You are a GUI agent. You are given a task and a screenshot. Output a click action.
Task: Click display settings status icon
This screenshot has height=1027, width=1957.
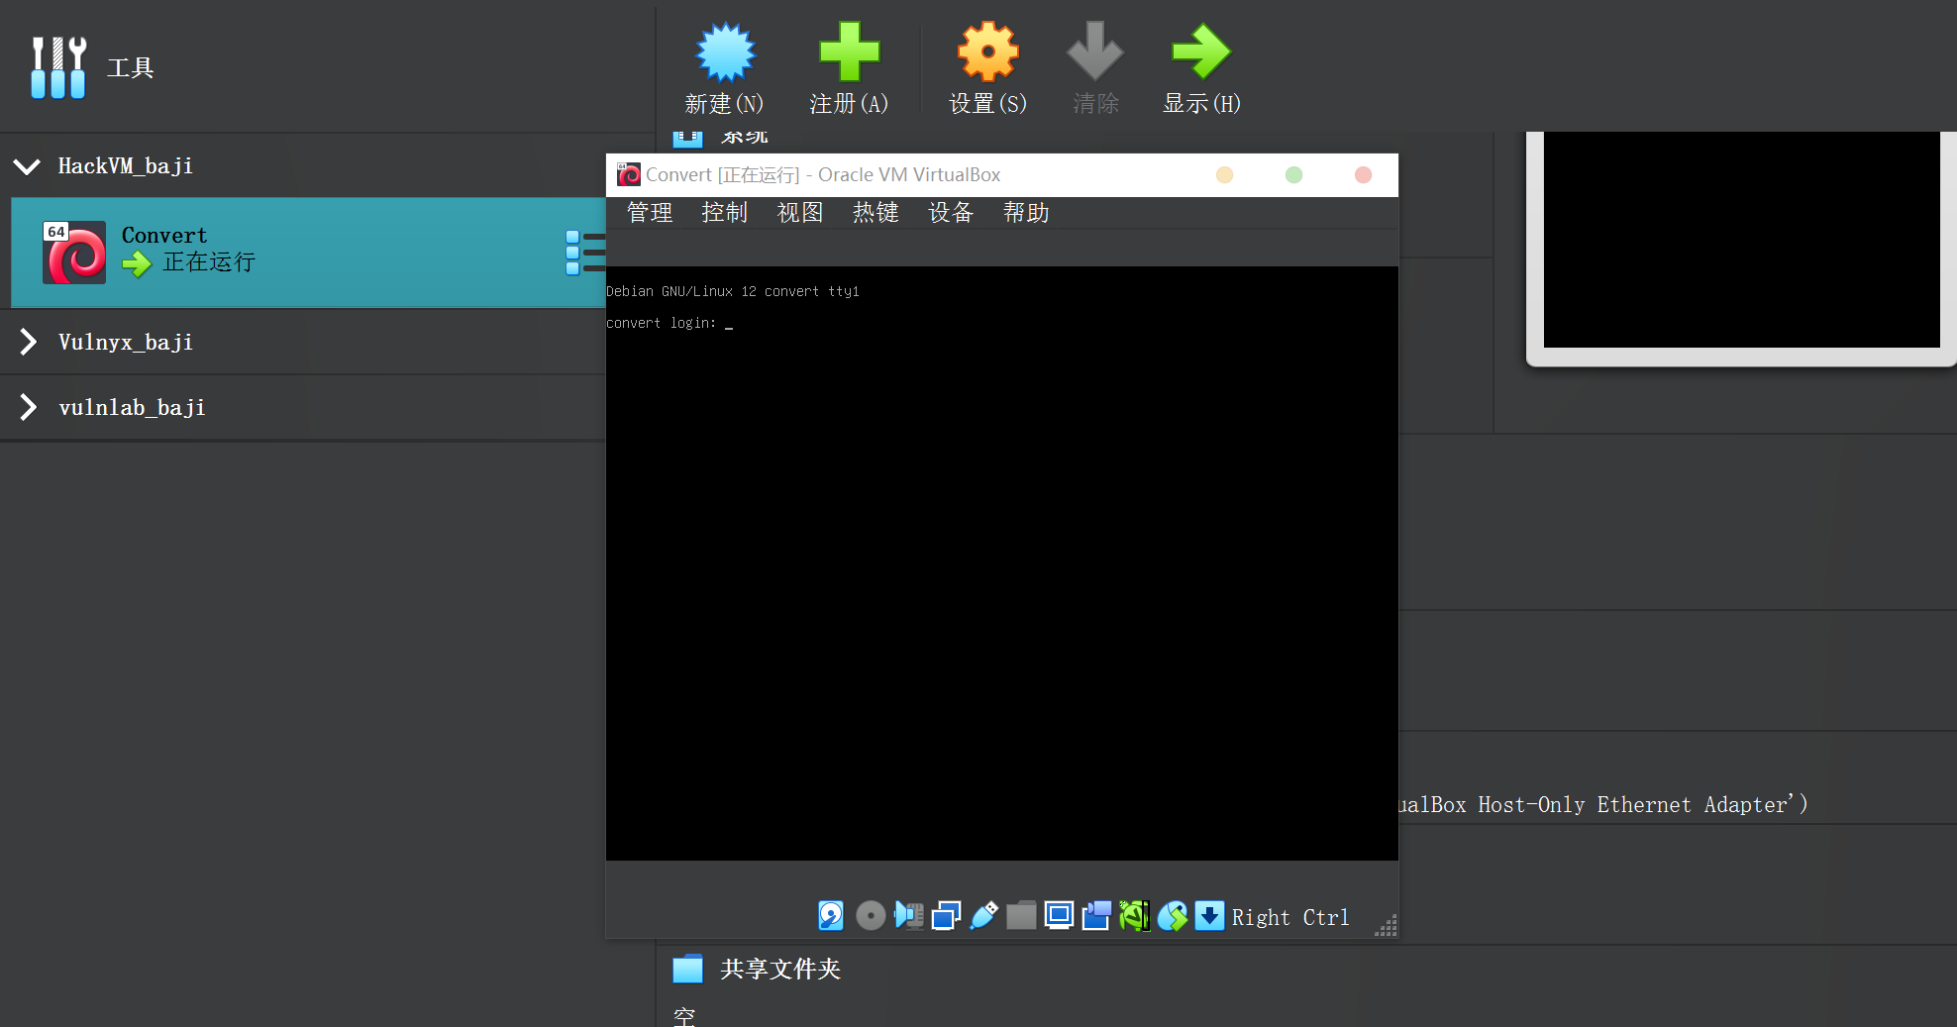[1059, 916]
